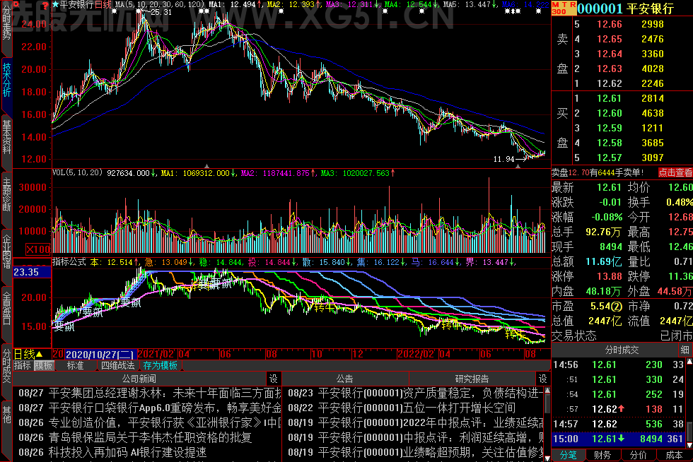
Task: Open report 资产质量稳定 dated 08/23
Action: [416, 393]
